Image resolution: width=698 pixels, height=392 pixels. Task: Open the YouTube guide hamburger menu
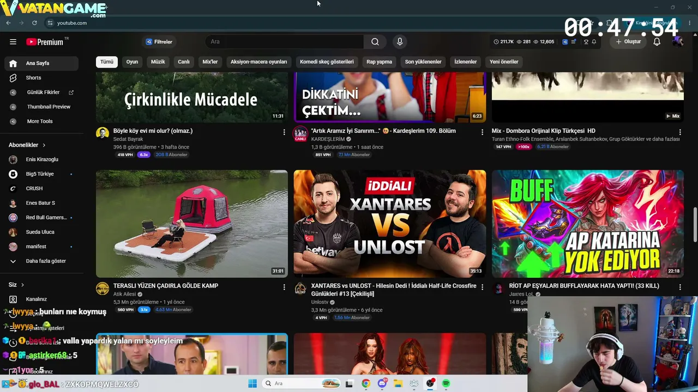[13, 41]
